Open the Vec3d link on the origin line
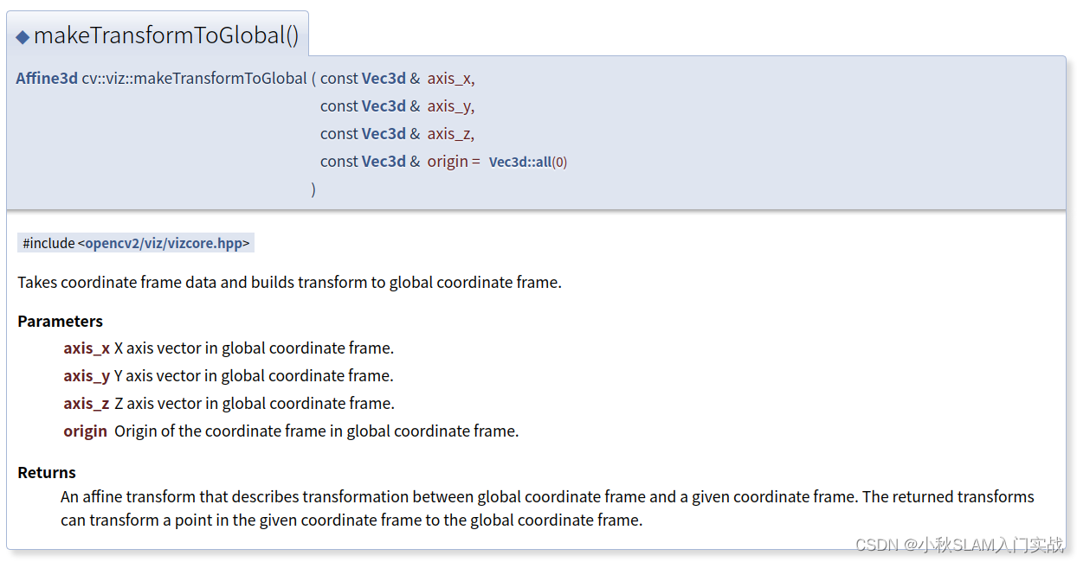 [x=384, y=161]
